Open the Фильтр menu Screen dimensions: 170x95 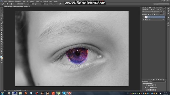click(x=37, y=1)
